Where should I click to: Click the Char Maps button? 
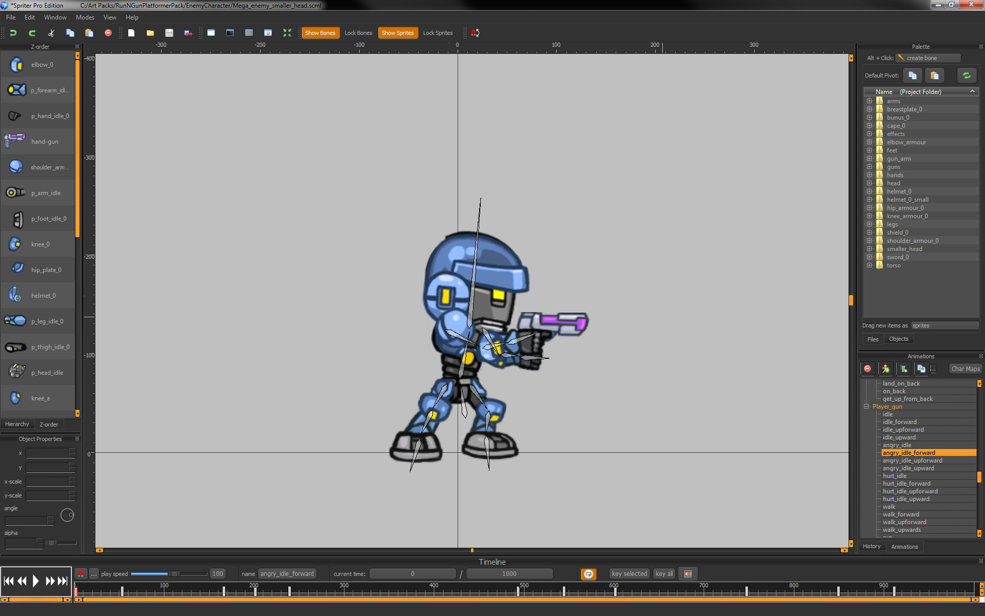(x=964, y=369)
